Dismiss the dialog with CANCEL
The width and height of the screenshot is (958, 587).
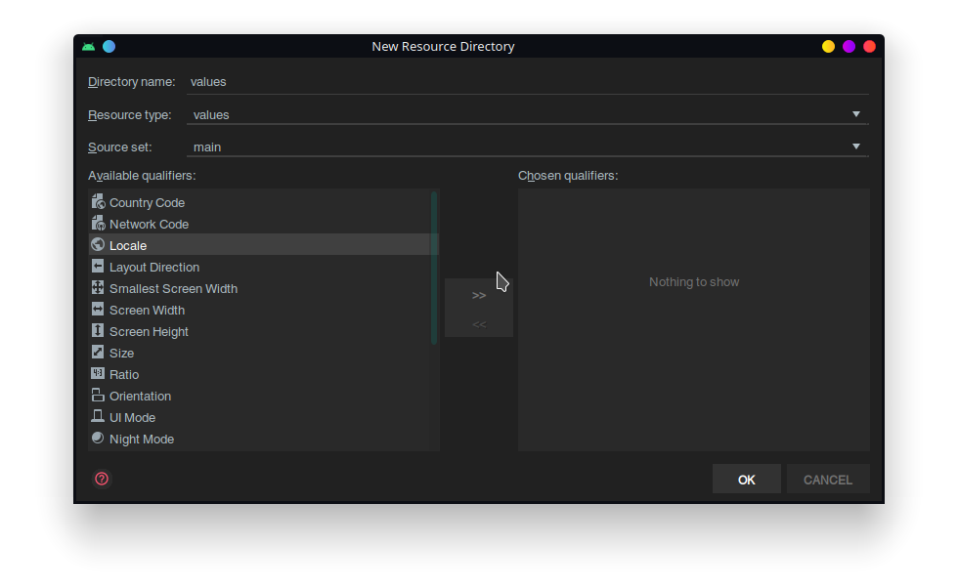tap(828, 480)
